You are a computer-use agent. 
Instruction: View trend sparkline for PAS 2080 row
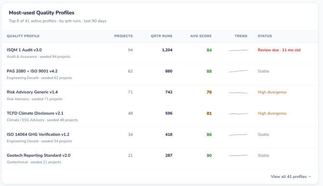[238, 71]
